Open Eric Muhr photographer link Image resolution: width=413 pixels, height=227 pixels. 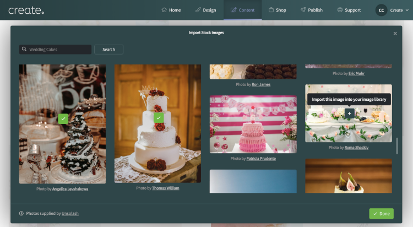click(356, 73)
